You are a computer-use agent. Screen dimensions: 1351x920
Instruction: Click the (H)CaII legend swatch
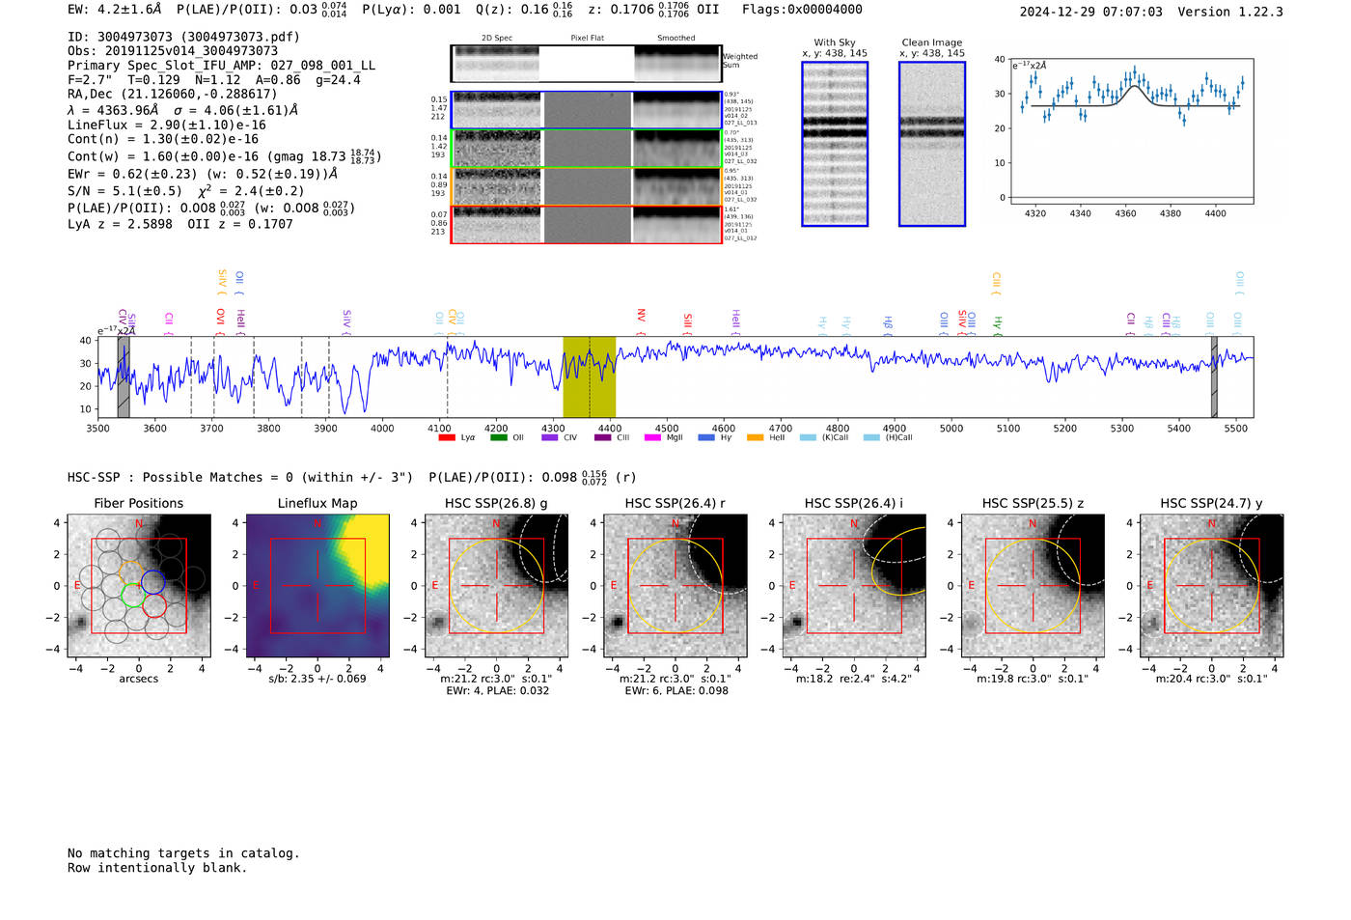pyautogui.click(x=871, y=437)
